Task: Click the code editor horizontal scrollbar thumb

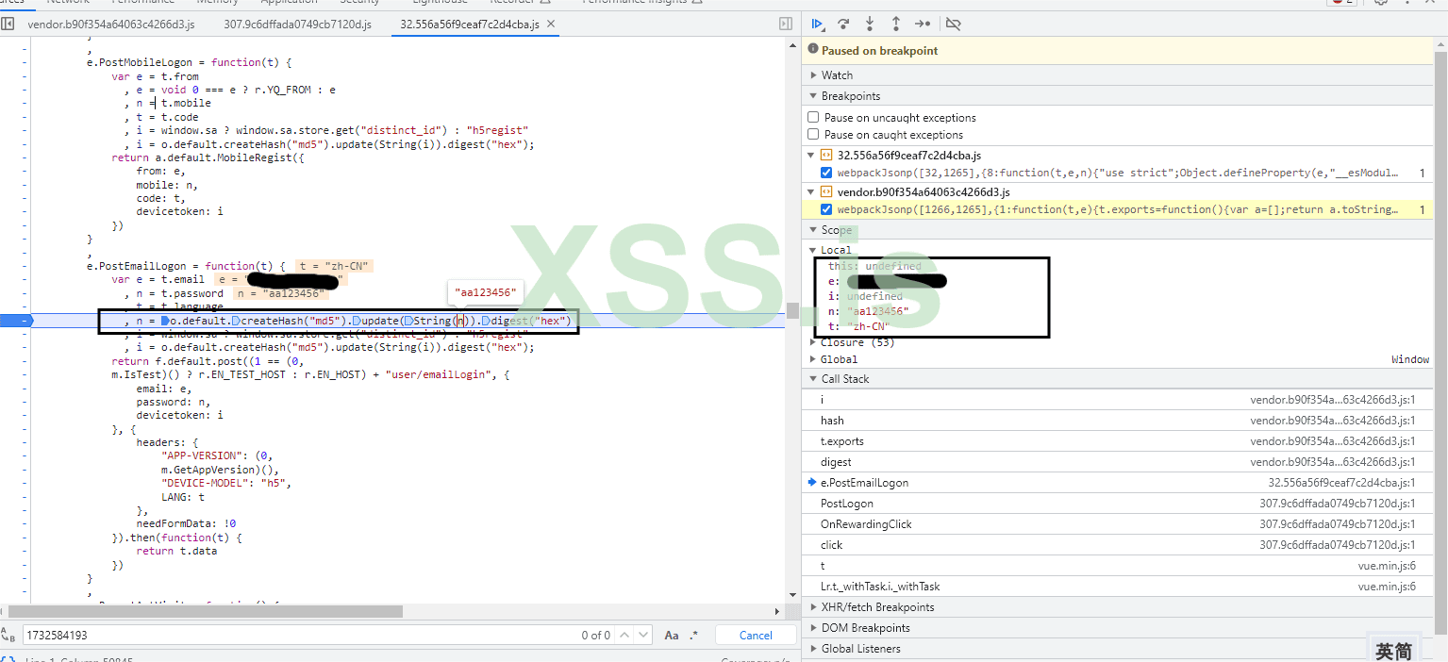Action: pos(208,611)
